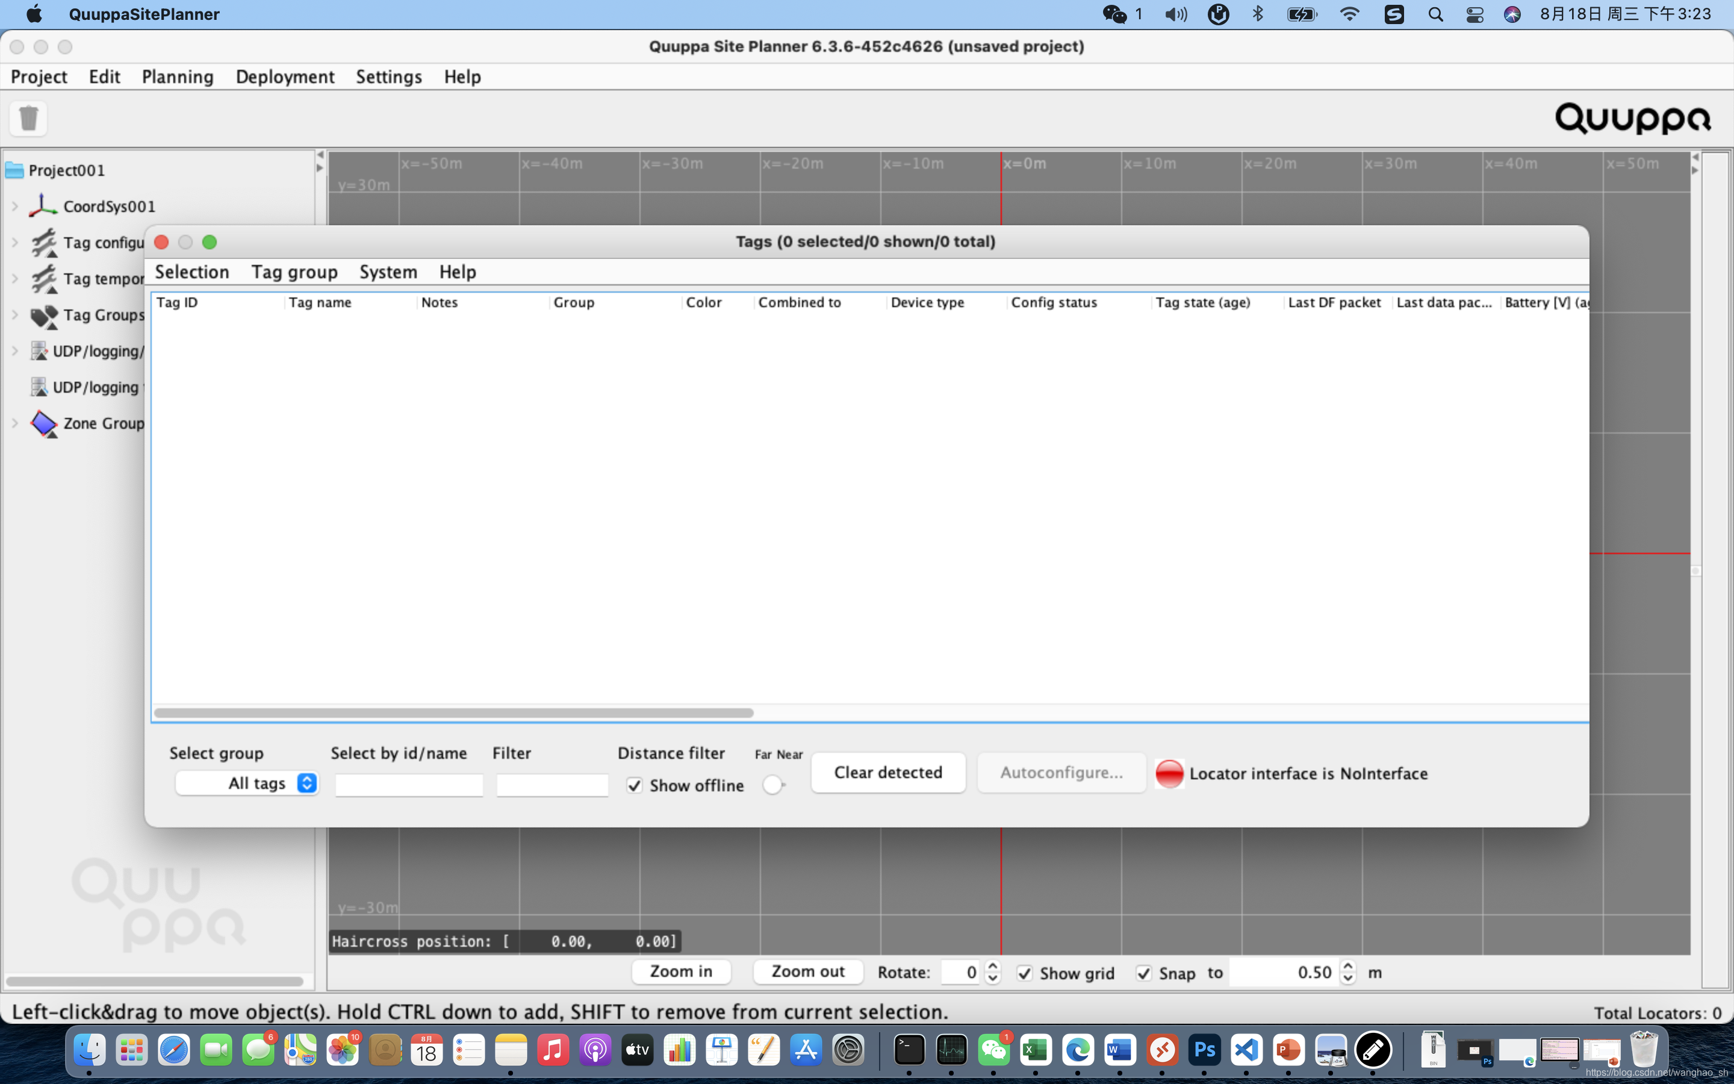
Task: Click the Filter input field
Action: point(553,786)
